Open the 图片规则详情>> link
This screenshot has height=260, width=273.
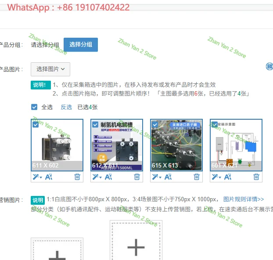pos(244,199)
